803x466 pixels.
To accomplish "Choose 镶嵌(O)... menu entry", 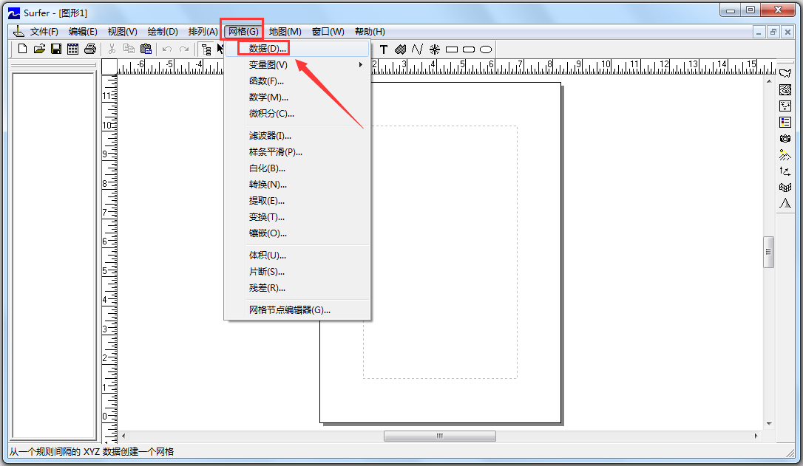I will pyautogui.click(x=297, y=233).
